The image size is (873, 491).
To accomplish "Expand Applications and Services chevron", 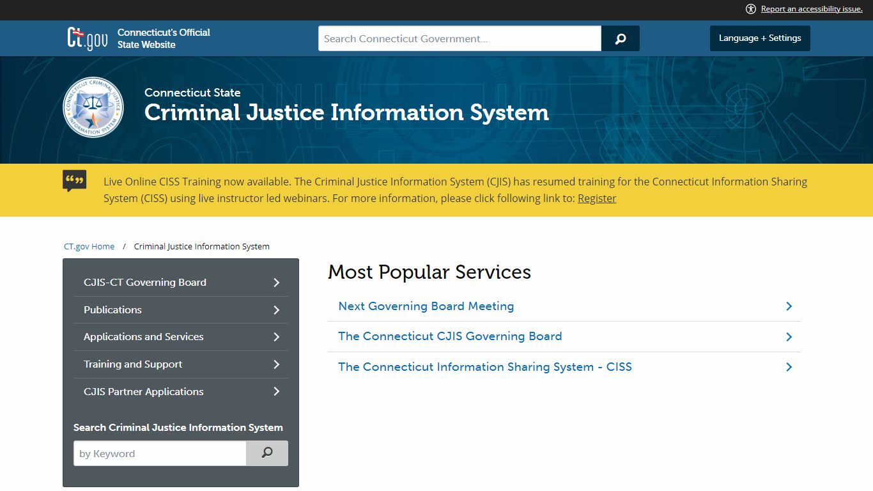I will point(277,337).
